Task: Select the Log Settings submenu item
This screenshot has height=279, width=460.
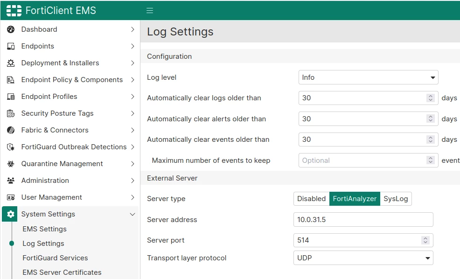Action: pyautogui.click(x=43, y=244)
